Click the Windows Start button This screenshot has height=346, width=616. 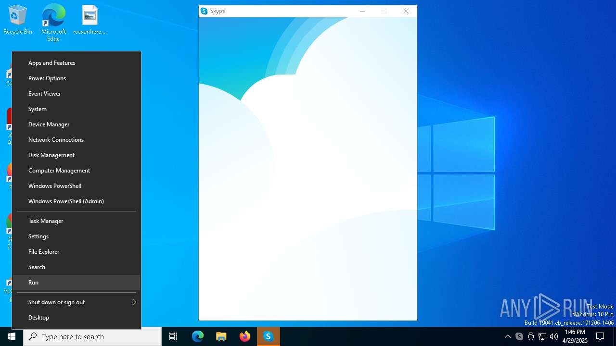click(12, 336)
